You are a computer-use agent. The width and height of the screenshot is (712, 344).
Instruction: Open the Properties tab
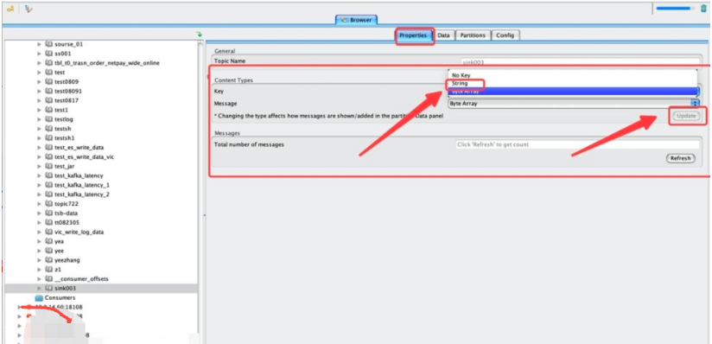coord(413,35)
